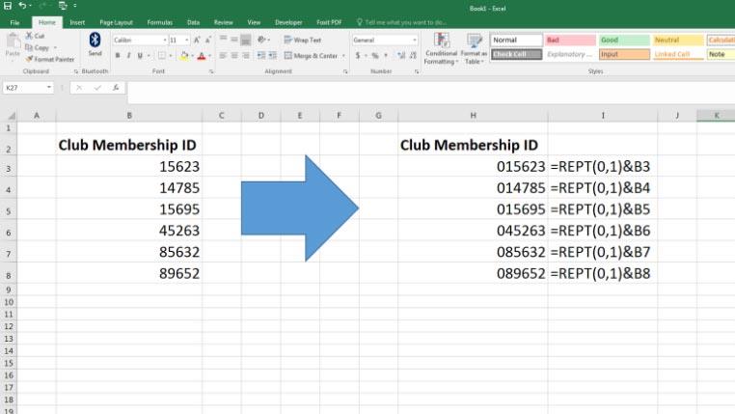The width and height of the screenshot is (735, 414).
Task: Expand the Number dialog launcher
Action: click(x=417, y=71)
